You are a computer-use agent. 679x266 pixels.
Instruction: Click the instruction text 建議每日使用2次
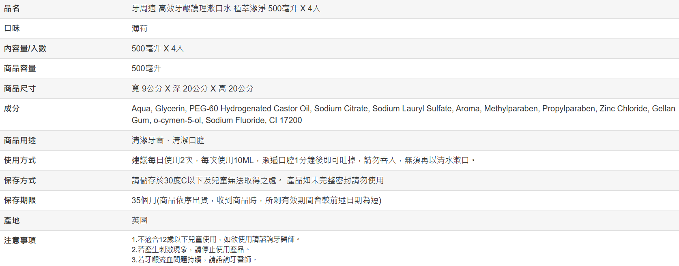coord(162,160)
